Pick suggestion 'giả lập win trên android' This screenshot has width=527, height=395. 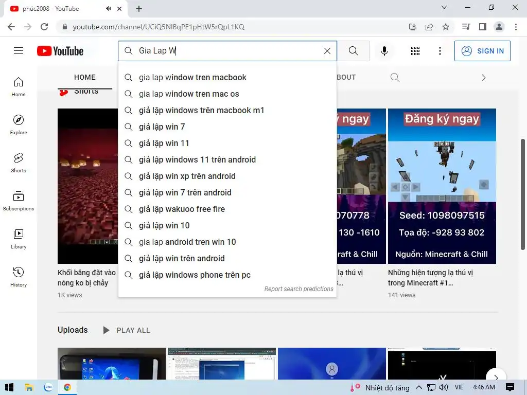[227, 258]
